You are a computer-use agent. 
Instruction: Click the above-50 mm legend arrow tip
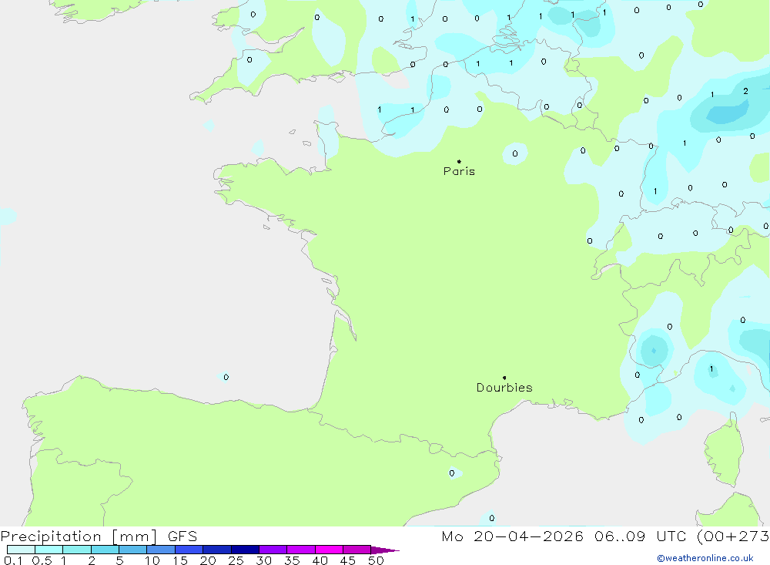[x=386, y=550]
